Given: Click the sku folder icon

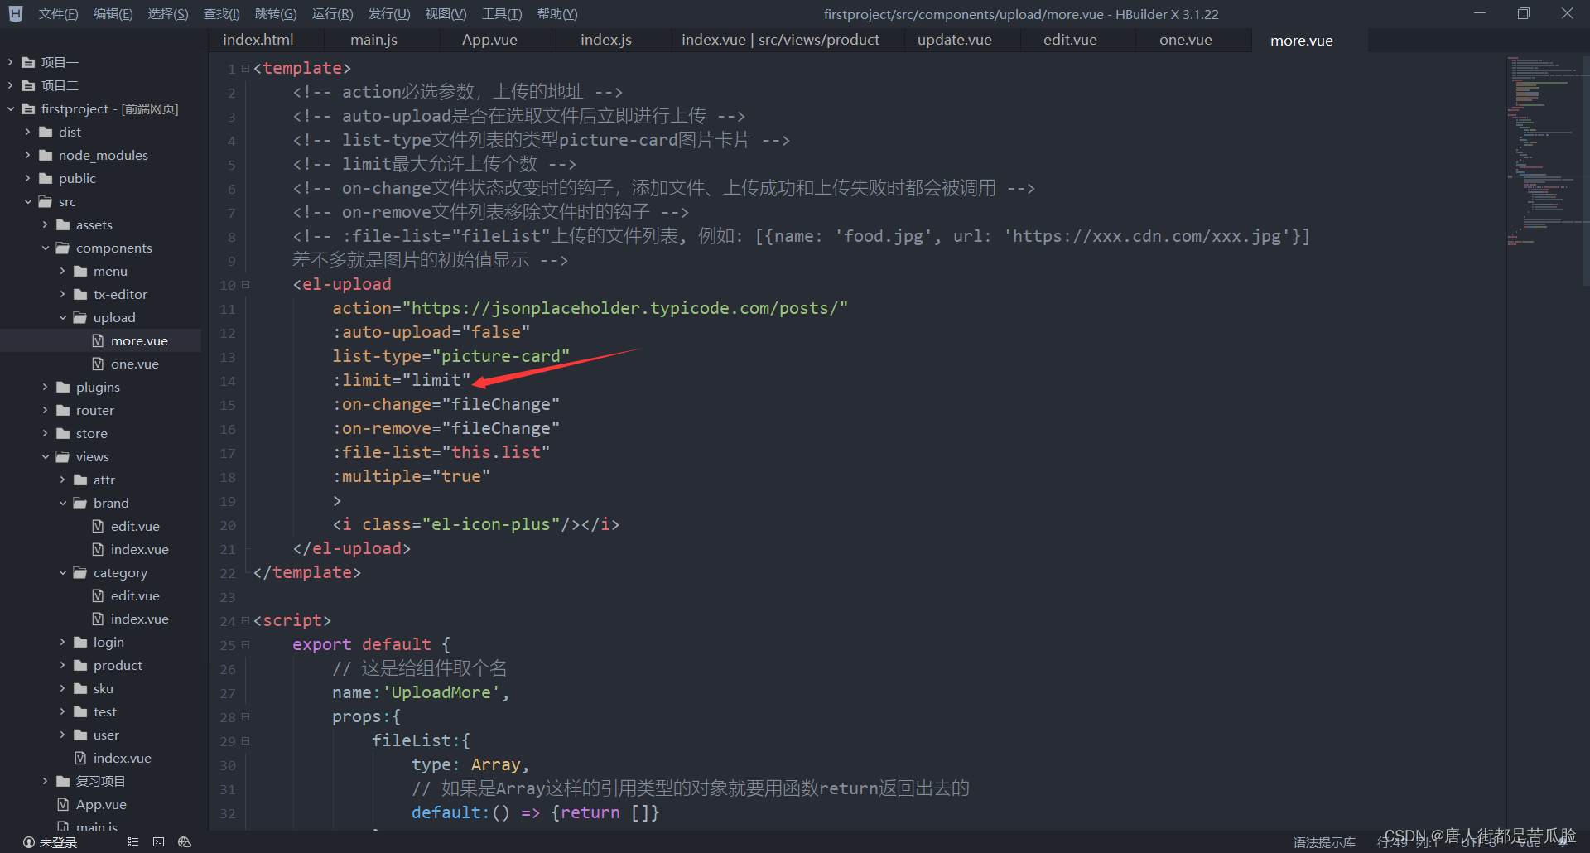Looking at the screenshot, I should tap(80, 688).
